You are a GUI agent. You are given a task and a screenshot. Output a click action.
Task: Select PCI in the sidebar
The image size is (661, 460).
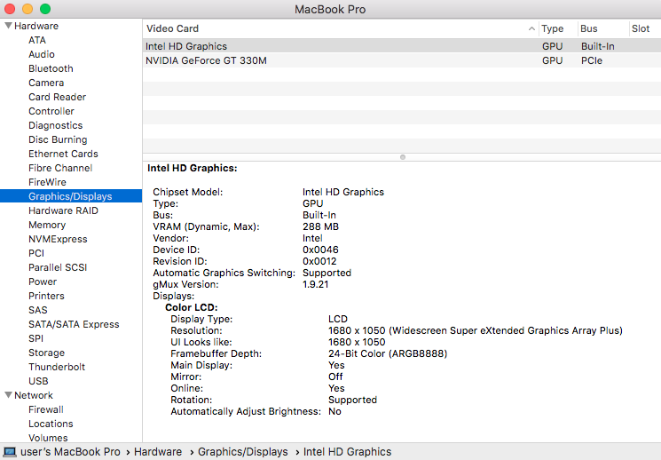(x=36, y=253)
